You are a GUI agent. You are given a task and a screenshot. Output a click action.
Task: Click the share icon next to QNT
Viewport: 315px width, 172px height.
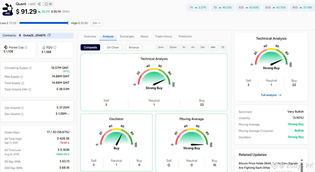point(39,4)
